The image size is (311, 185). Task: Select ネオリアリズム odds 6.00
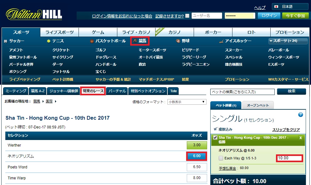(197, 156)
